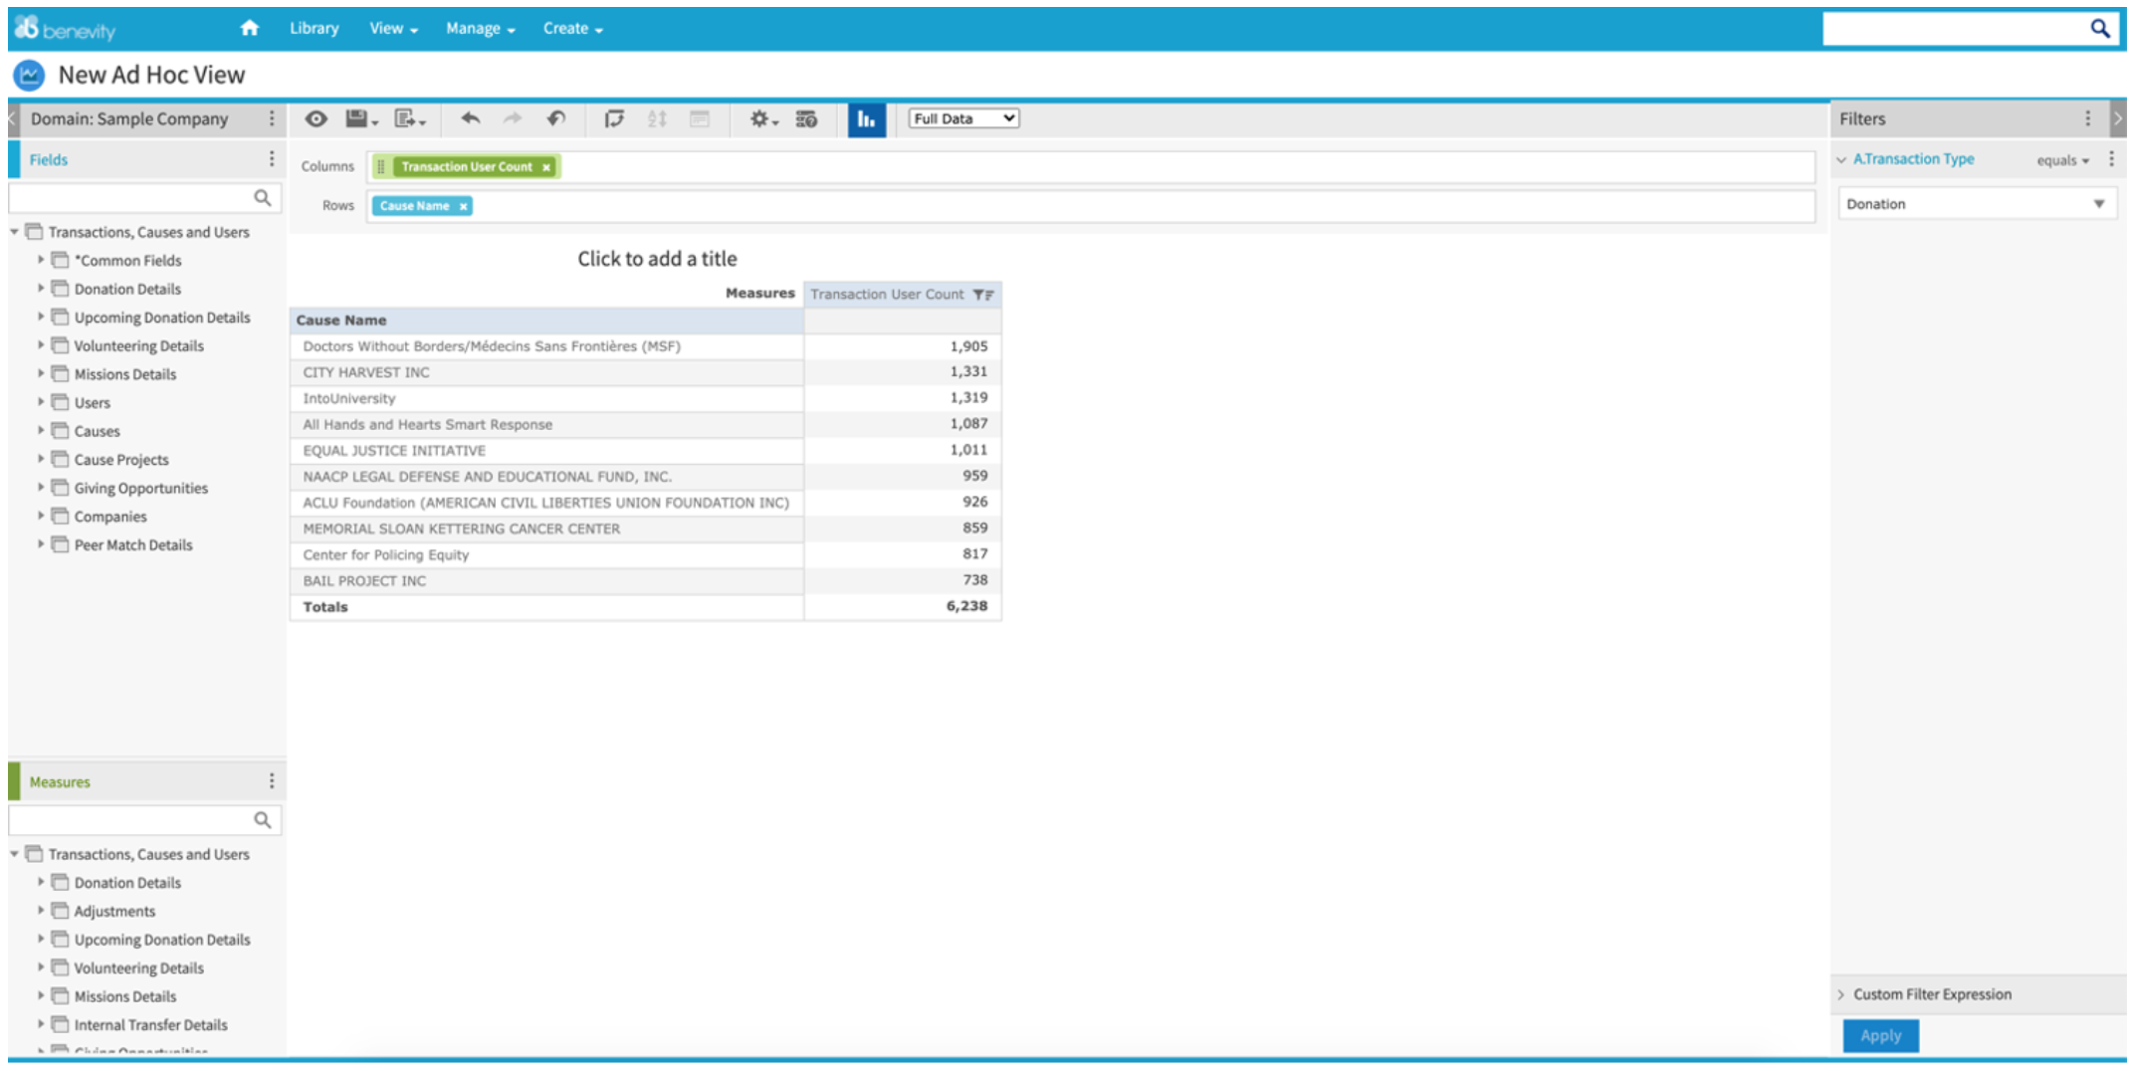The image size is (2134, 1071).
Task: Open the Export icon menu
Action: point(409,118)
